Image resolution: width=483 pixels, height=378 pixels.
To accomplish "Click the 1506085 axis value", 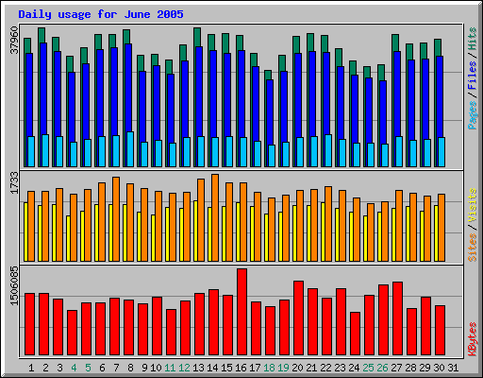I will point(14,285).
